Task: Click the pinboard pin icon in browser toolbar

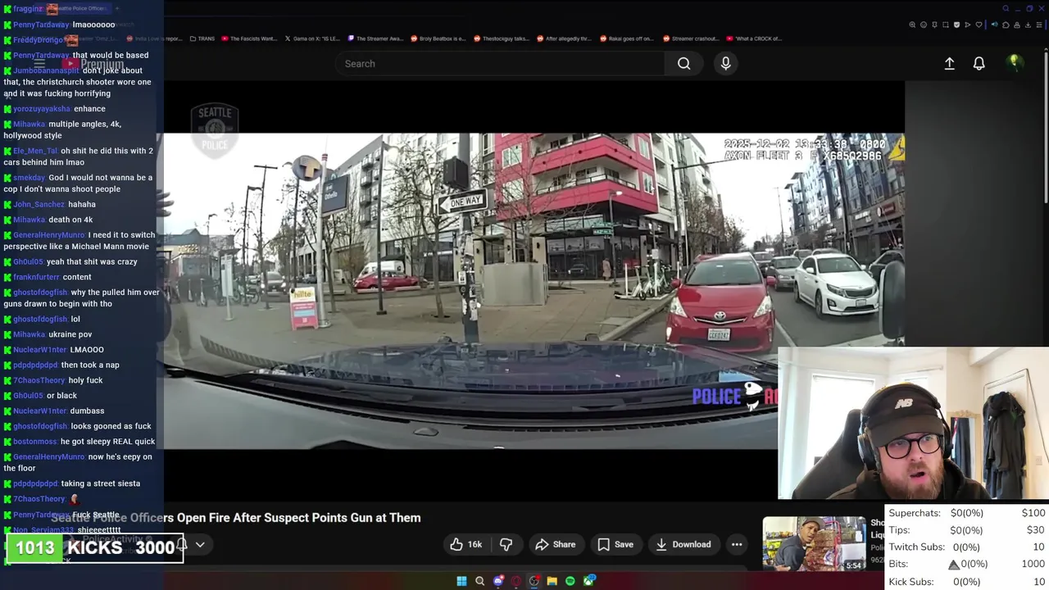Action: pos(934,25)
